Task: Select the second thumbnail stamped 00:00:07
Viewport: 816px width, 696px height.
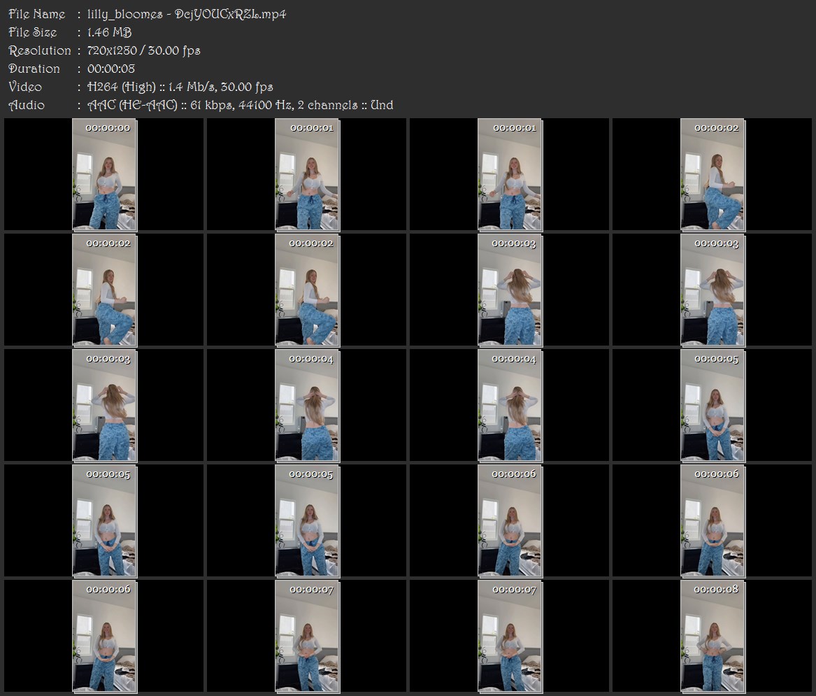Action: (x=510, y=637)
